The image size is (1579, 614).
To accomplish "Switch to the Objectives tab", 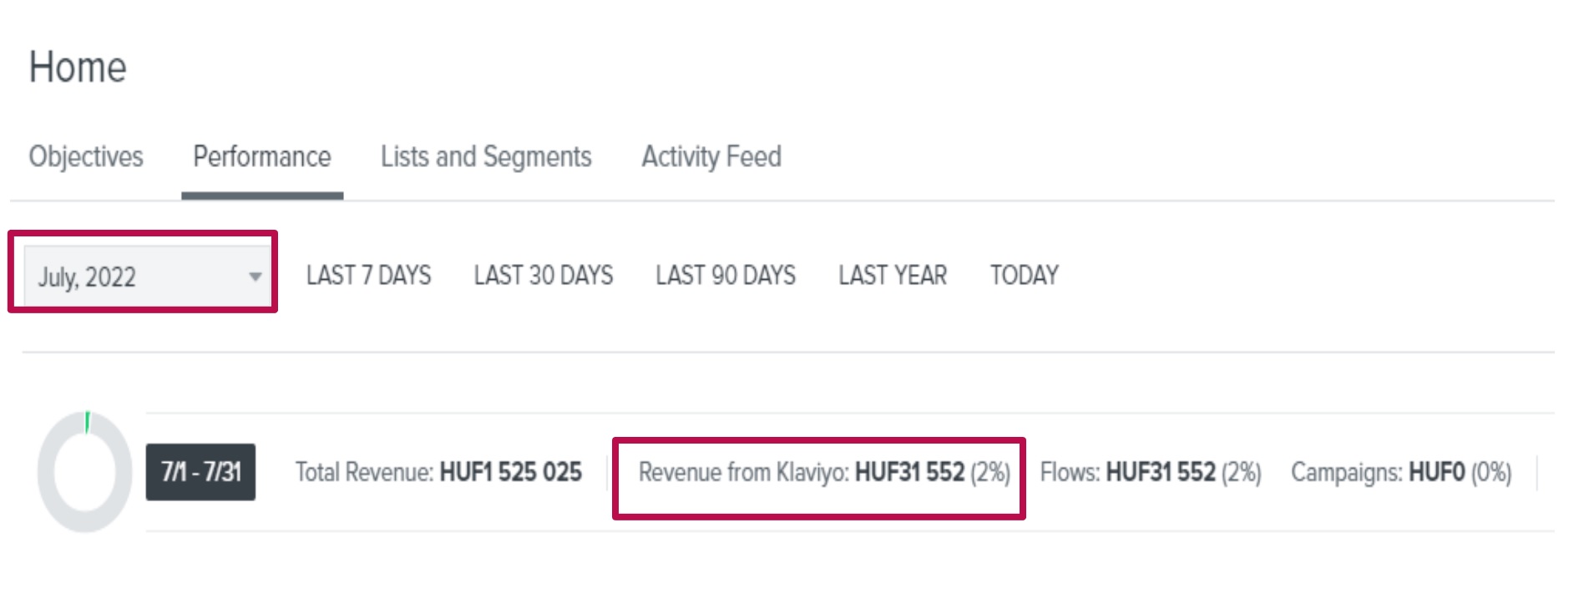I will tap(86, 157).
